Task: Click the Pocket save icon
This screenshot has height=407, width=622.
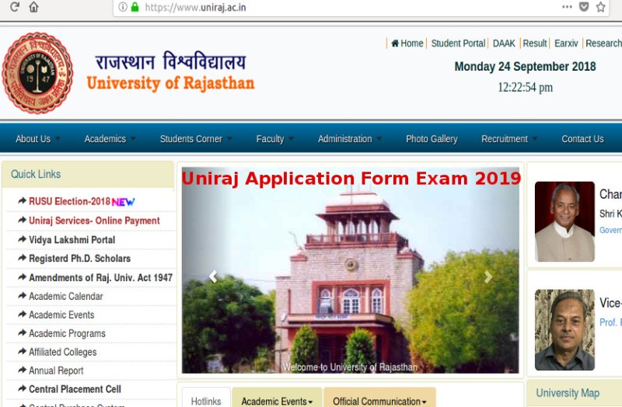Action: pos(584,7)
